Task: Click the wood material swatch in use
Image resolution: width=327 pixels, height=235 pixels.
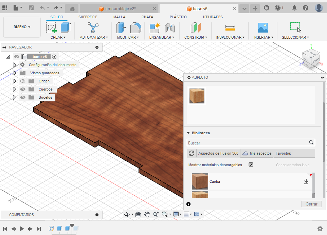Action: (x=197, y=96)
